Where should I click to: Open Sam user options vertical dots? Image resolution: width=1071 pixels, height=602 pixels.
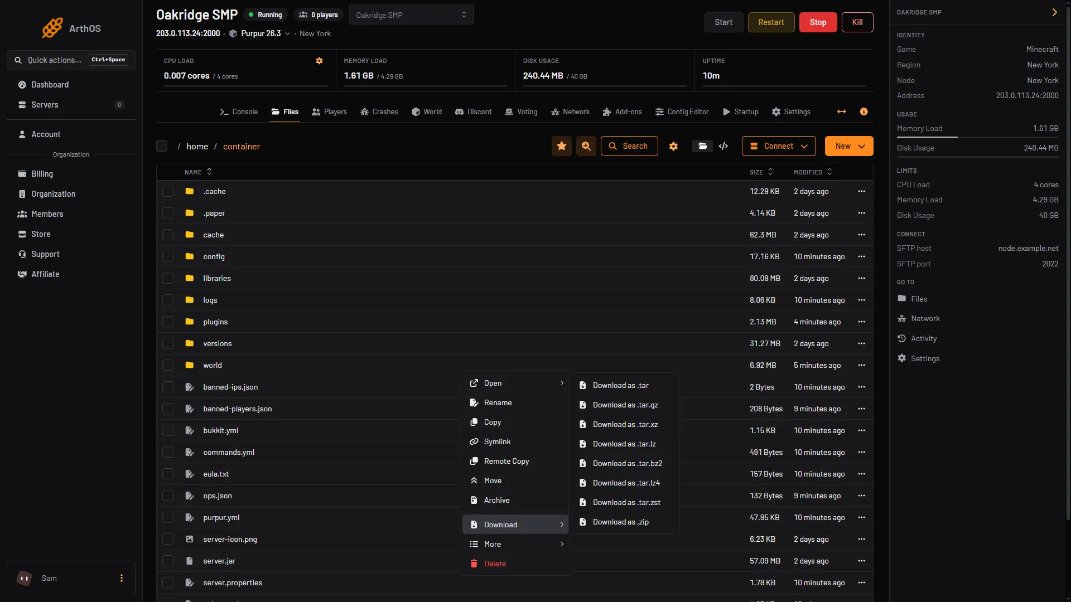[x=122, y=578]
